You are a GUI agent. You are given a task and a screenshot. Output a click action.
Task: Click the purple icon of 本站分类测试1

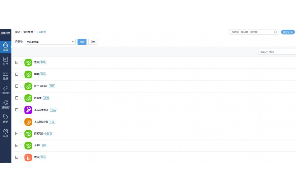(x=28, y=110)
